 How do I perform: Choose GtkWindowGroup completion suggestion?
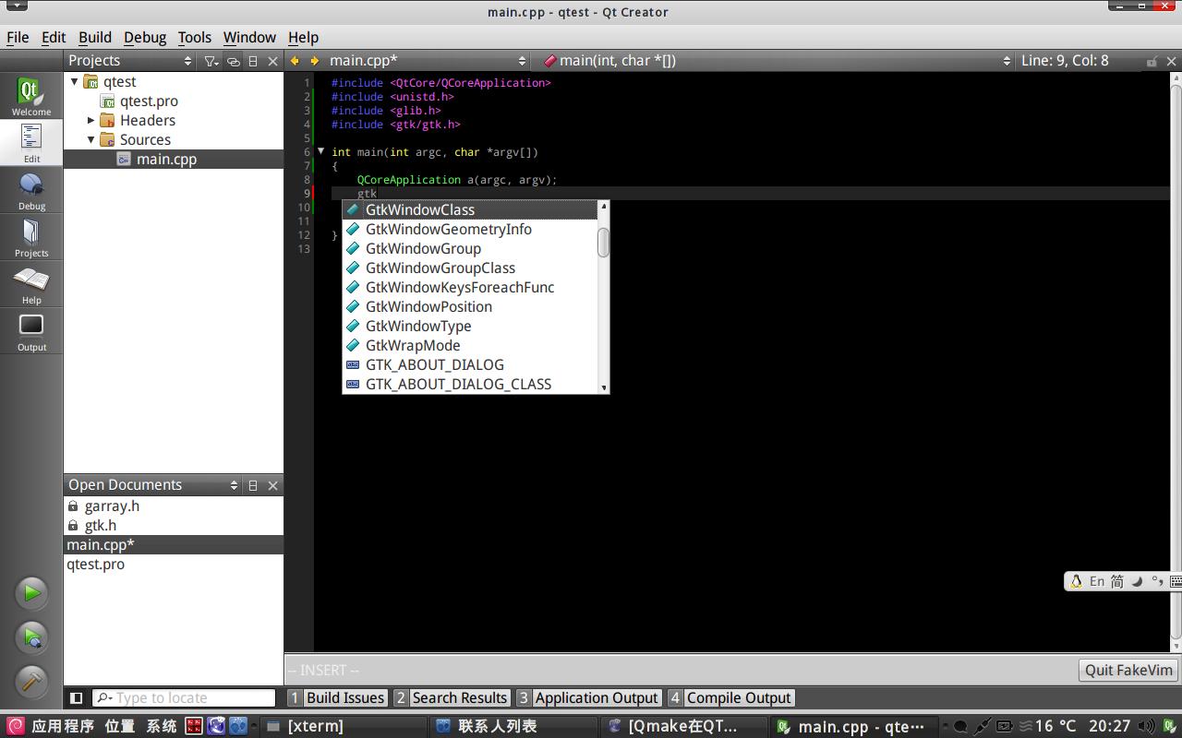(x=470, y=249)
